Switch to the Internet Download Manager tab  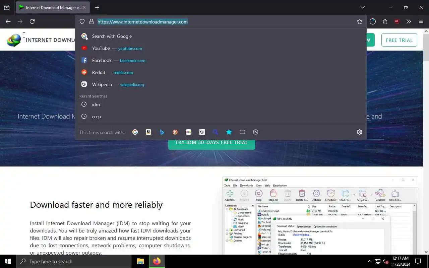[x=53, y=7]
